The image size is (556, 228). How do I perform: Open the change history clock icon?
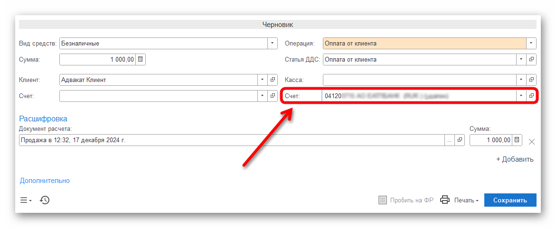(x=45, y=200)
